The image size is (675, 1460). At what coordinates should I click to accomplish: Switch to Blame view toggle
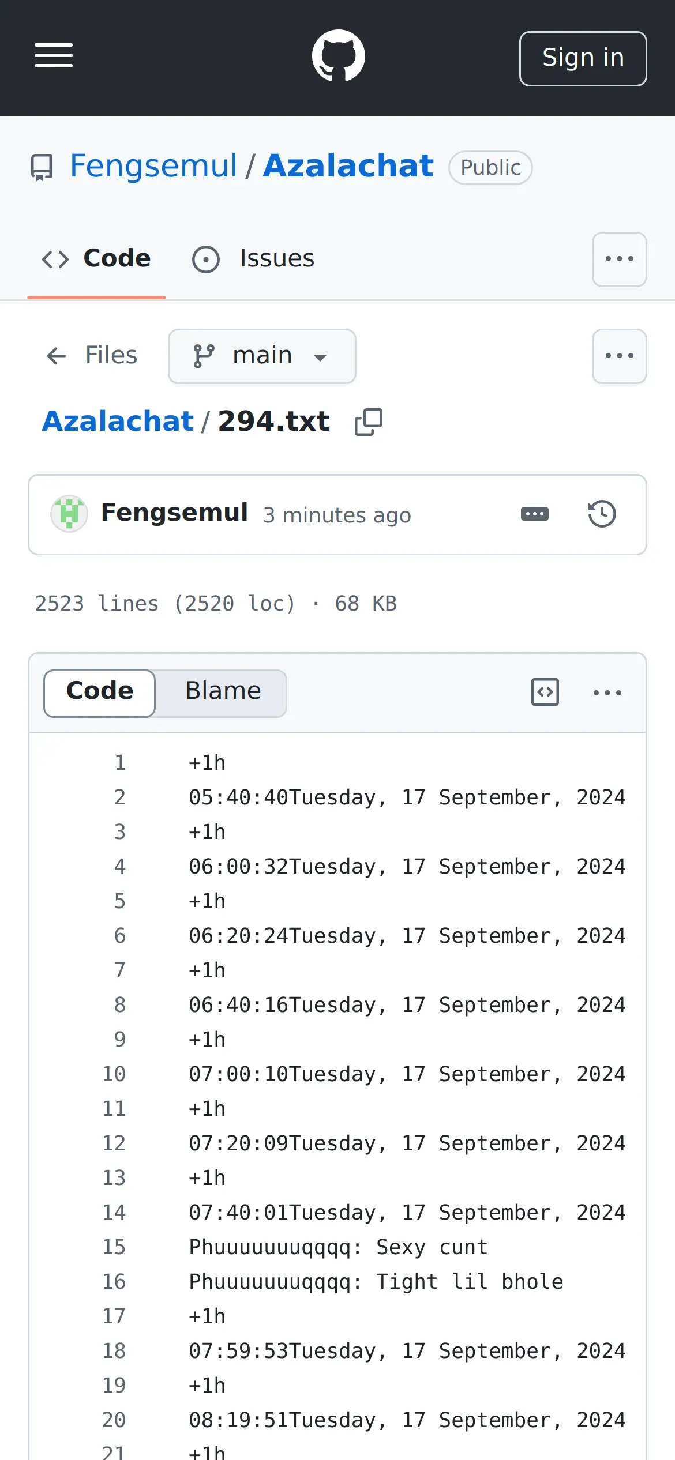pos(223,692)
